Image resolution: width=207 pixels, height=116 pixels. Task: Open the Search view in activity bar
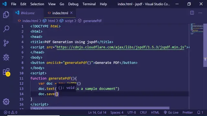pyautogui.click(x=6, y=29)
